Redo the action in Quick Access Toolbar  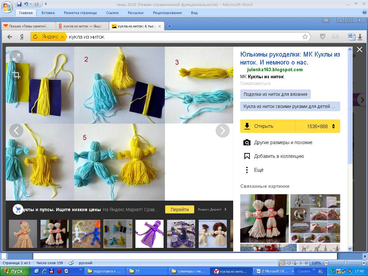[x=37, y=4]
